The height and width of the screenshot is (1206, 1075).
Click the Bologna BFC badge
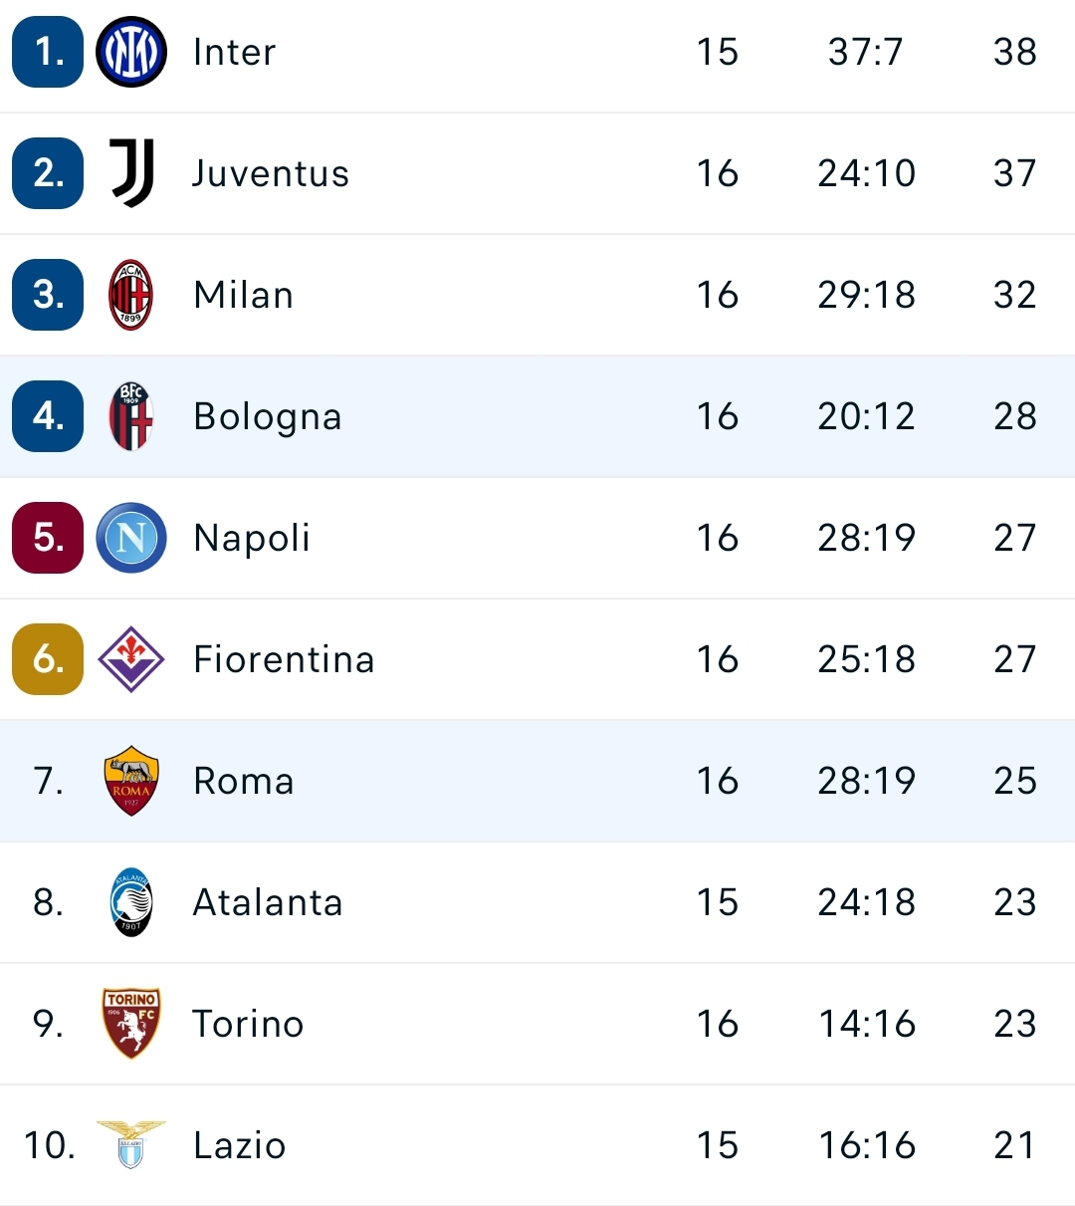pos(130,416)
